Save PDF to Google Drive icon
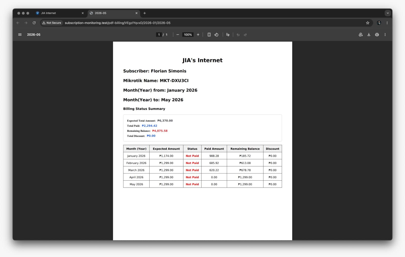 click(361, 35)
